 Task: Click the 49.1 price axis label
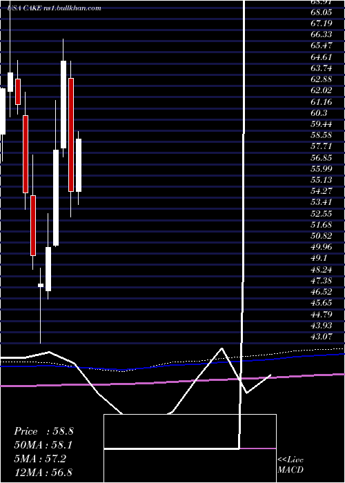(319, 258)
